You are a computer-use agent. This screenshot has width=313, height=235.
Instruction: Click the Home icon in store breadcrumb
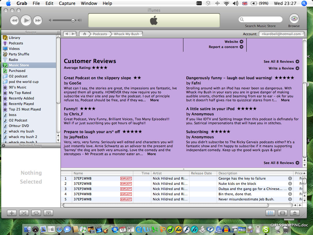coord(85,34)
